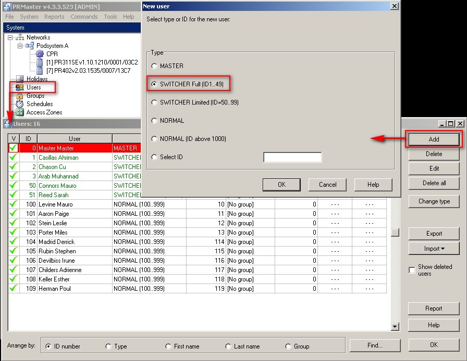Select the CPR gear icon
Screen dimensions: 467x361
click(x=40, y=54)
